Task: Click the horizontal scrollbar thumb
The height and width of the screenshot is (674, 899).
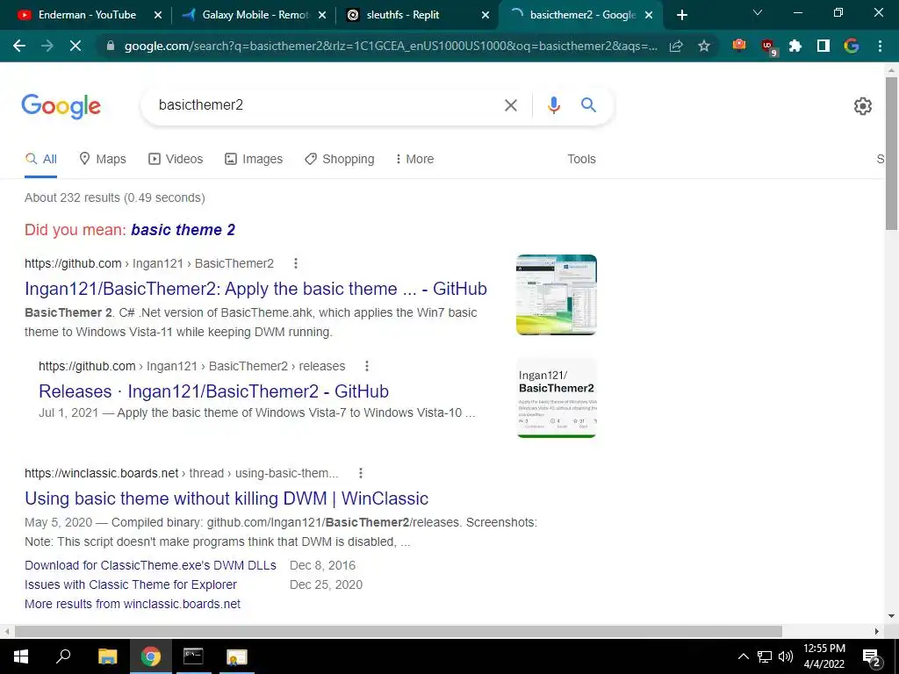Action: 399,632
